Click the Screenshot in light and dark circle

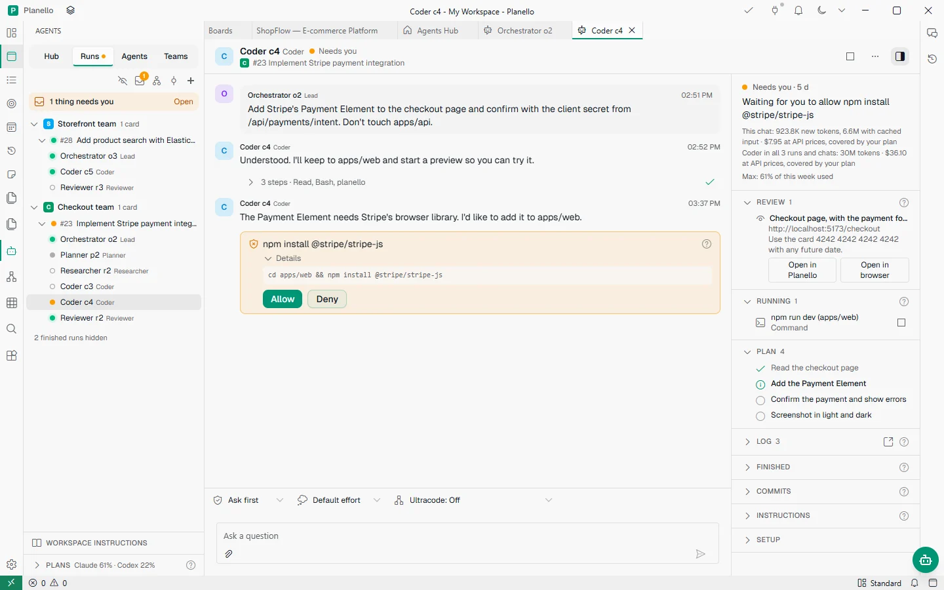click(x=760, y=416)
